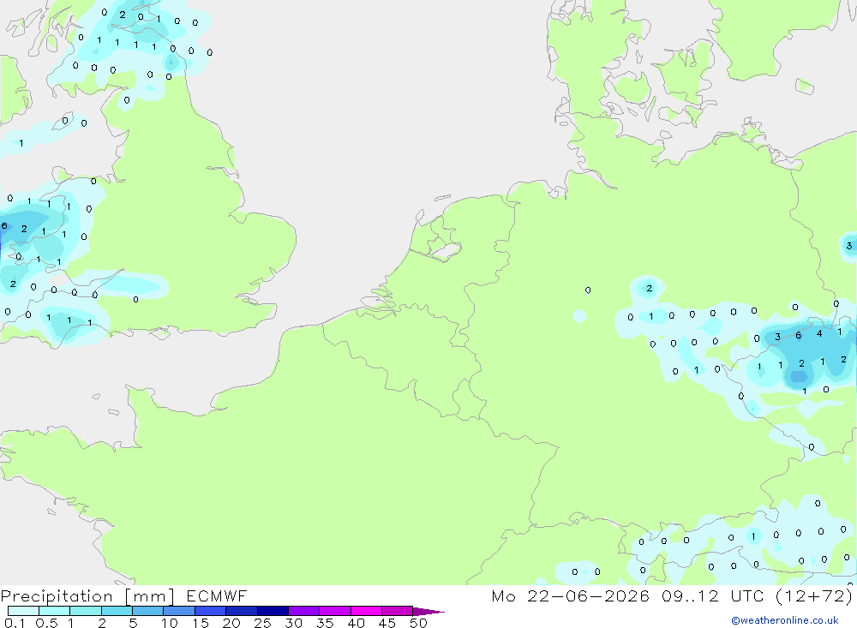The width and height of the screenshot is (857, 628).
Task: Click the 'Mo 22-06-2026' date text
Action: point(571,595)
